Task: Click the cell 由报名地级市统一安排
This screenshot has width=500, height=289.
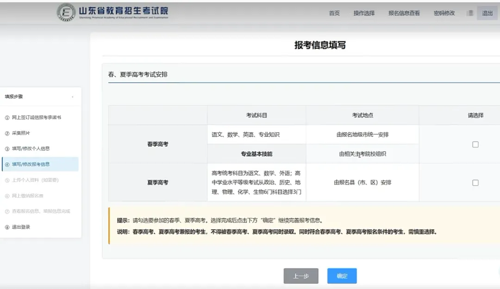Action: [x=362, y=135]
